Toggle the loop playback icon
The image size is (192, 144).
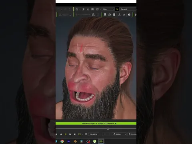80,134
